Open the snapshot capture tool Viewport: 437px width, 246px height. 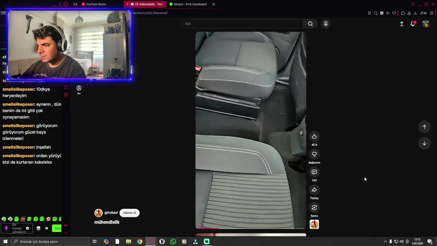(x=376, y=13)
